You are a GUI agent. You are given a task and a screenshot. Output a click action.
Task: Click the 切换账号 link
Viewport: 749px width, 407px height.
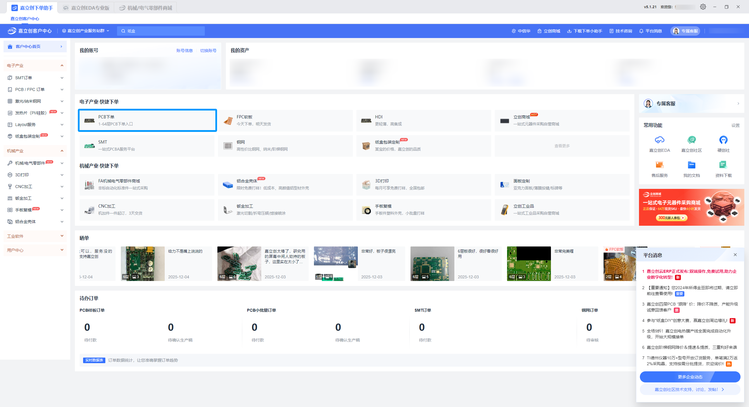208,51
